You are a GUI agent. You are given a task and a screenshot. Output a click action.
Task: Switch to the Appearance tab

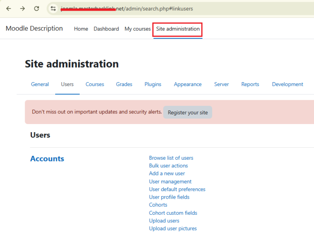(188, 84)
